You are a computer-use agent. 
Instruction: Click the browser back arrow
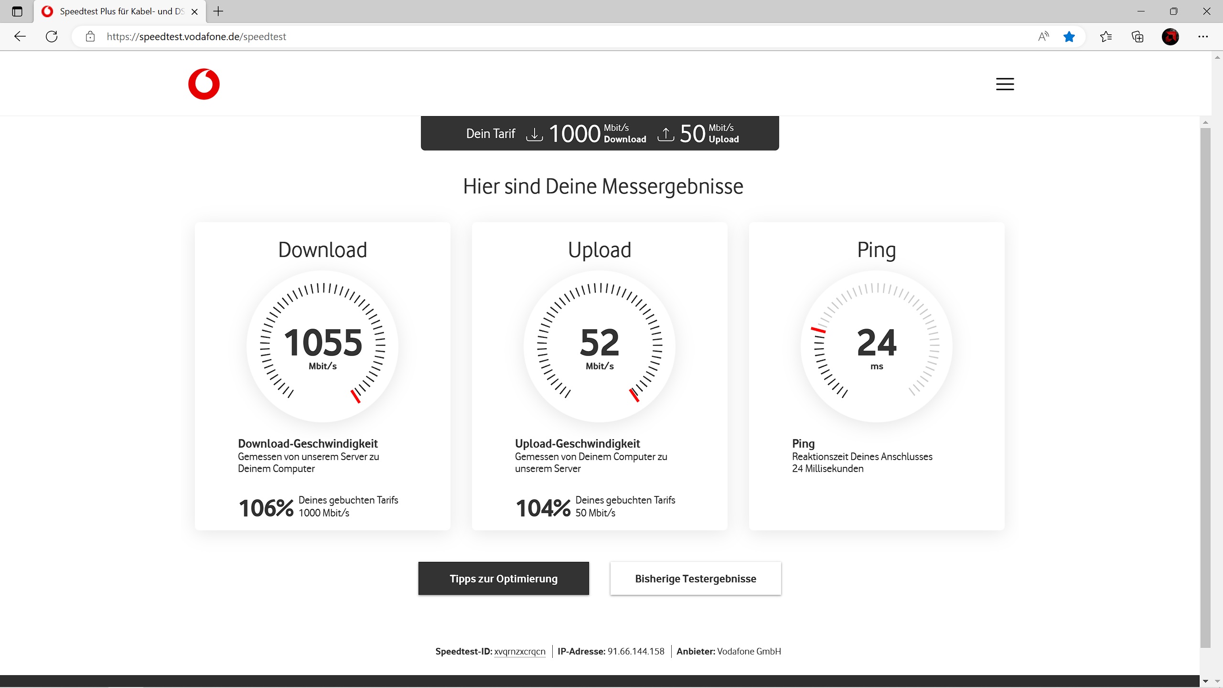coord(20,36)
